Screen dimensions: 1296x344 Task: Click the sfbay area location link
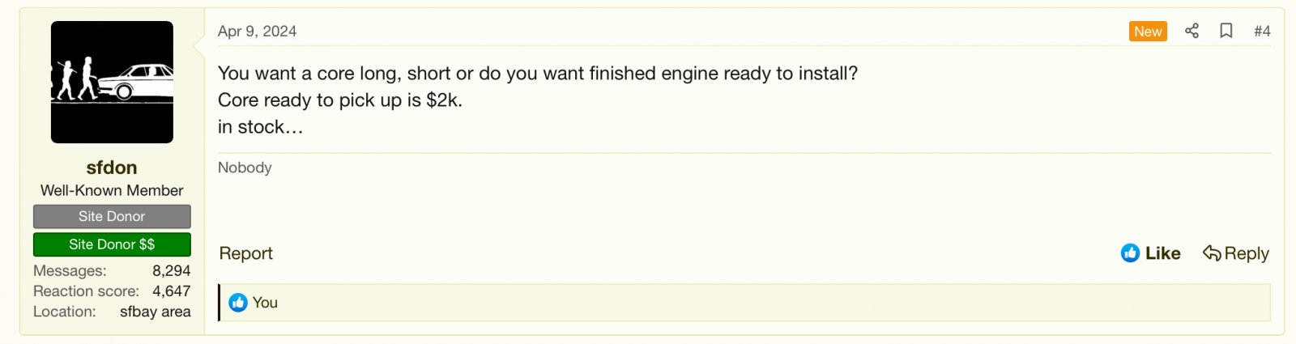click(x=156, y=312)
